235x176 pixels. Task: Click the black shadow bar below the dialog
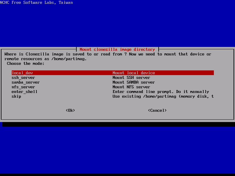coord(117,124)
